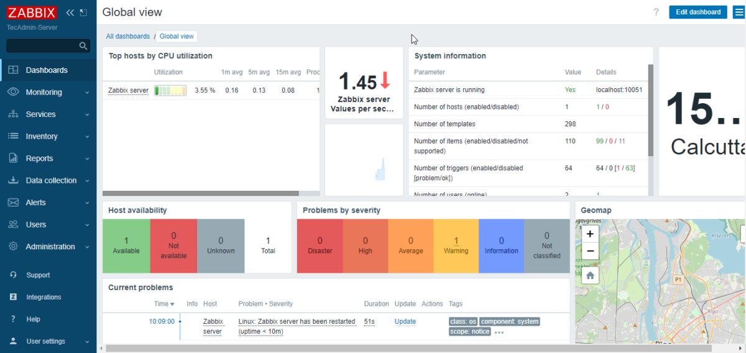The image size is (746, 353).
Task: Sort problems by the Time column header
Action: coord(164,304)
